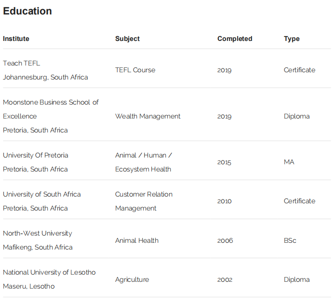Viewport: 335px width, 303px height.
Task: Click the BSc degree type
Action: [x=290, y=240]
